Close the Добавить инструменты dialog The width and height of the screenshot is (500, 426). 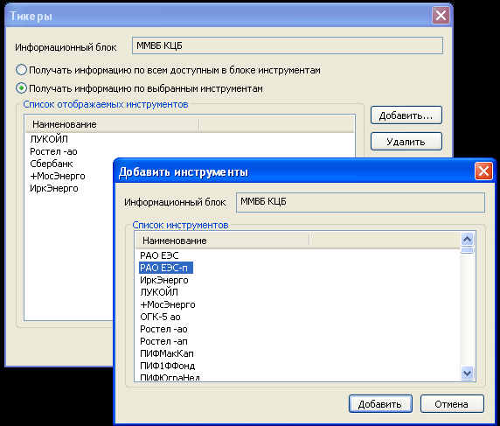[x=483, y=171]
